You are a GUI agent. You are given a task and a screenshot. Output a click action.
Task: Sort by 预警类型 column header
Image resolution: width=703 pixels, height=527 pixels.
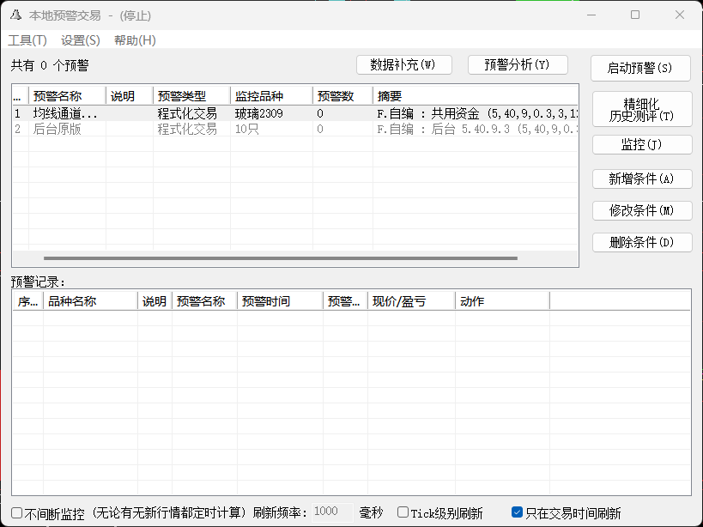click(191, 96)
